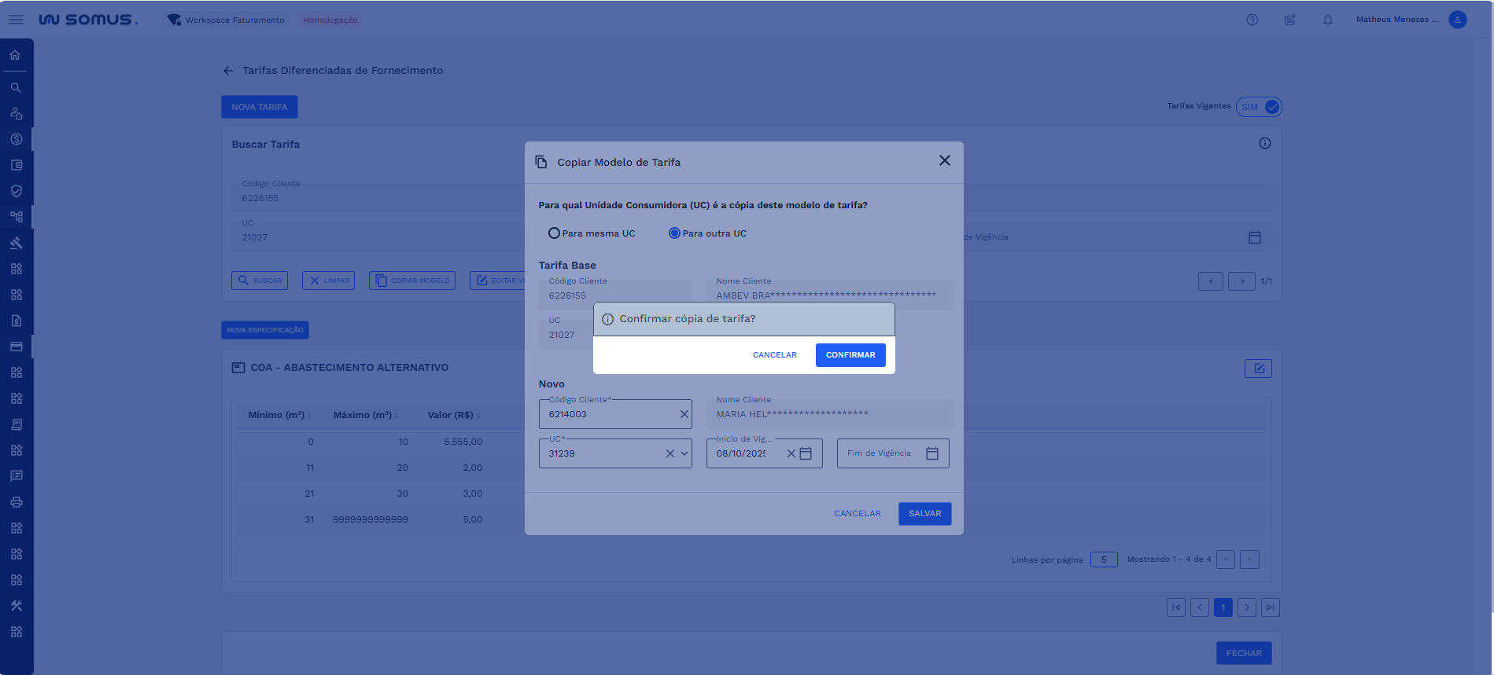The height and width of the screenshot is (675, 1494).
Task: Expand the UC dropdown arrow
Action: pos(684,453)
